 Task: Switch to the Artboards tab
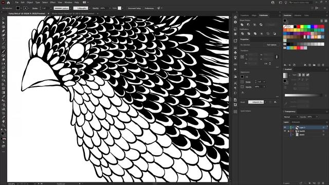click(296, 122)
